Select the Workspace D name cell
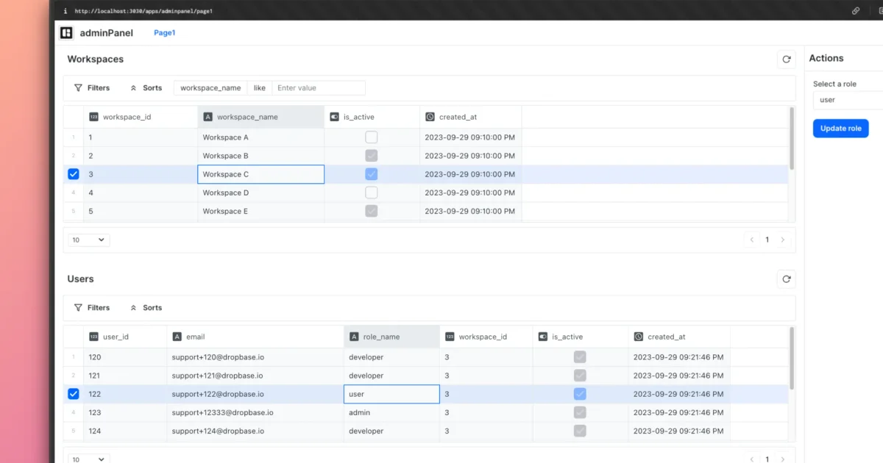This screenshot has width=883, height=463. coord(260,193)
